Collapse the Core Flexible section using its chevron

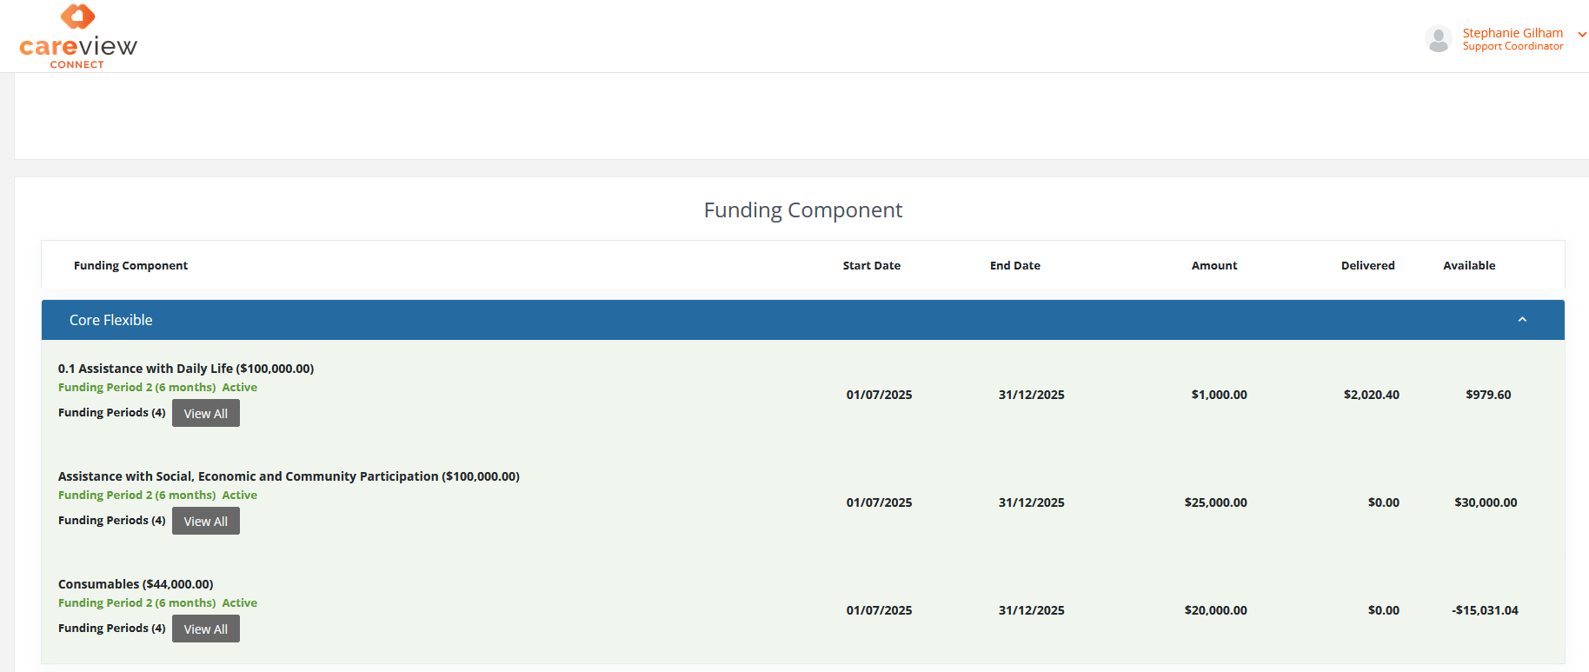coord(1522,320)
